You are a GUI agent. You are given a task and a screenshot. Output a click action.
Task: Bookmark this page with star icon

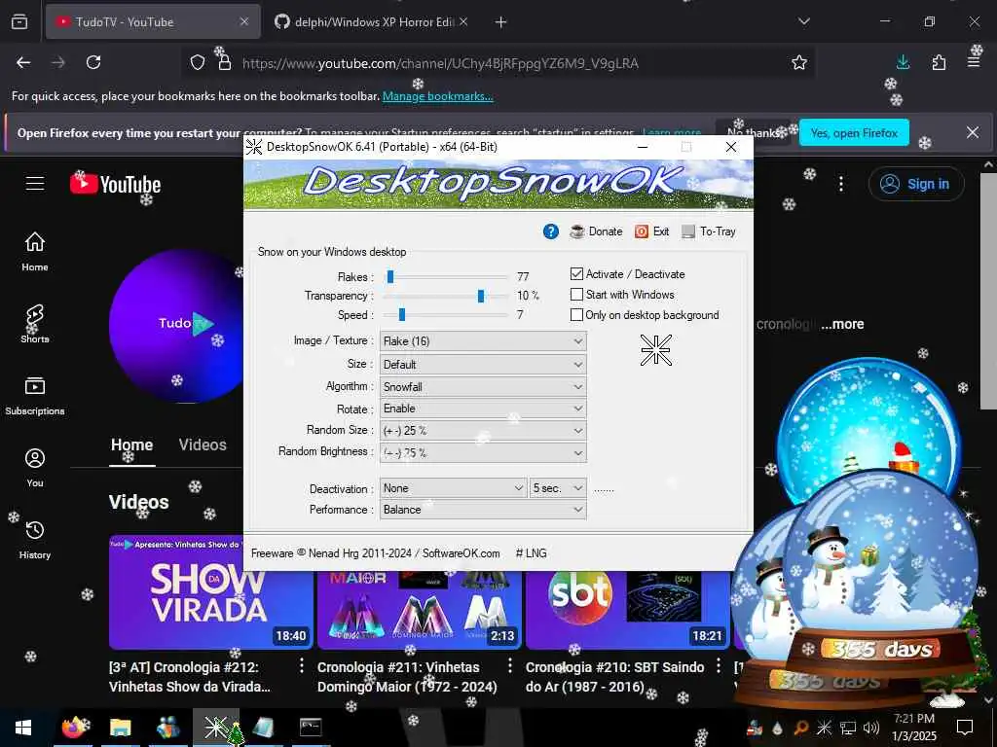pyautogui.click(x=799, y=62)
